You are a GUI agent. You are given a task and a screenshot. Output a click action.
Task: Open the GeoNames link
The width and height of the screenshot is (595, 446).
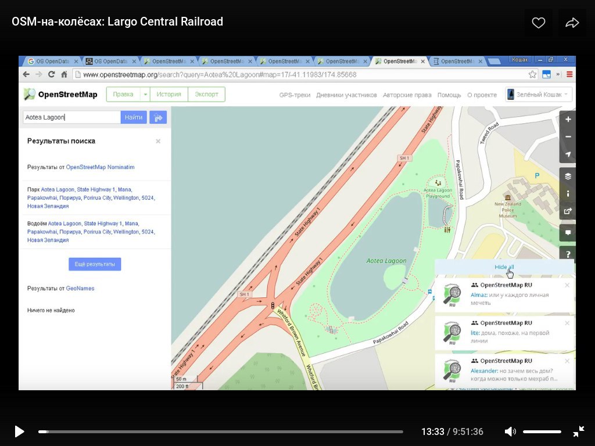point(80,288)
